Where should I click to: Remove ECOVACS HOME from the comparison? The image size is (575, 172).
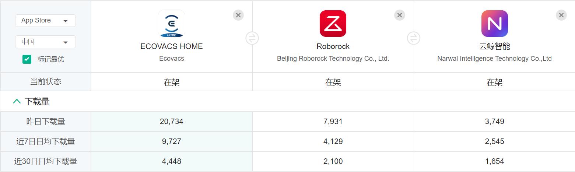point(238,15)
